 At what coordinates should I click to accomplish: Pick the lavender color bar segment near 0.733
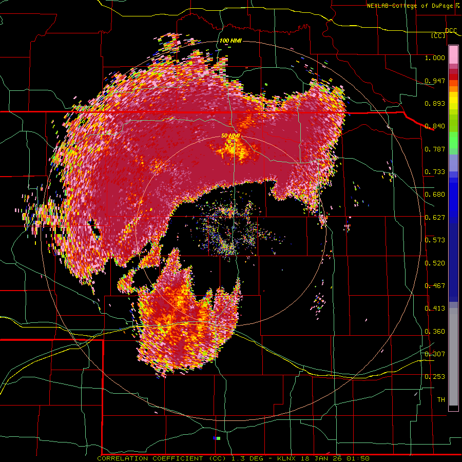pyautogui.click(x=453, y=163)
